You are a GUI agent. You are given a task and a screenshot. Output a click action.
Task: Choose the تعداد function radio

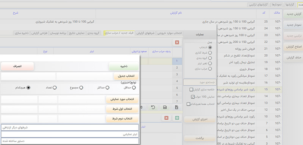coord(55,88)
